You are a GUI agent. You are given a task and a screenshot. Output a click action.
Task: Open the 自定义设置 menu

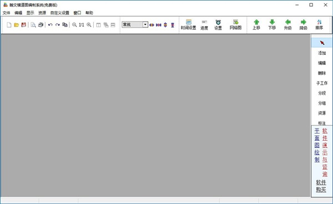60,13
